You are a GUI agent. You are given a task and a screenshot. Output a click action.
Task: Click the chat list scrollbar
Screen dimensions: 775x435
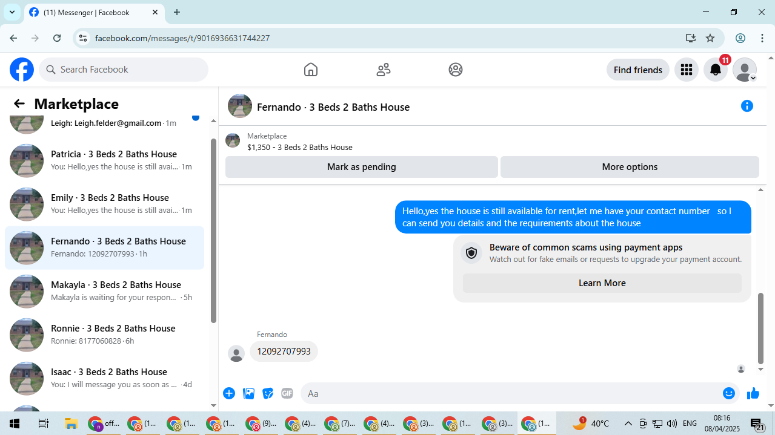coord(213,230)
